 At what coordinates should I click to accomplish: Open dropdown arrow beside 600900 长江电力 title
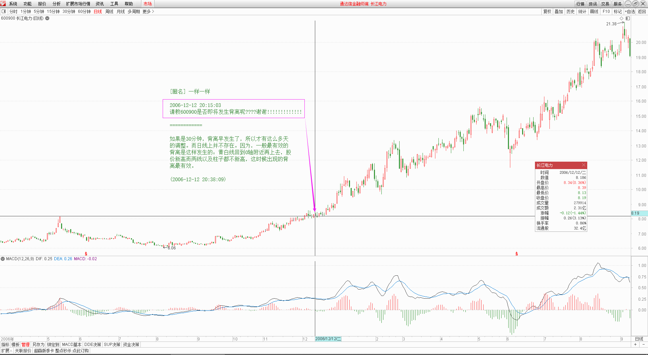click(47, 18)
